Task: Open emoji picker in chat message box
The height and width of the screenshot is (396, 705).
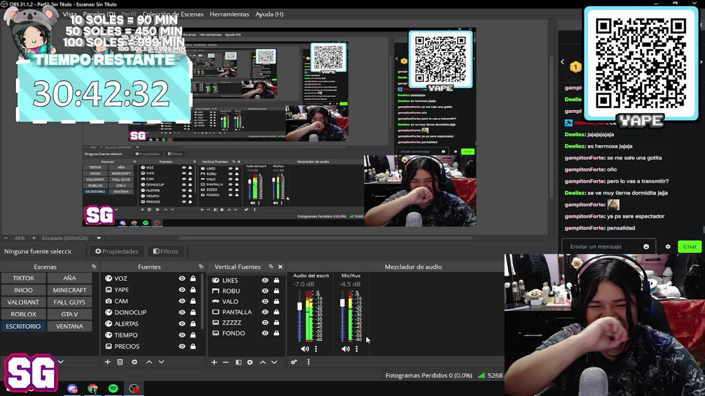Action: [x=646, y=246]
